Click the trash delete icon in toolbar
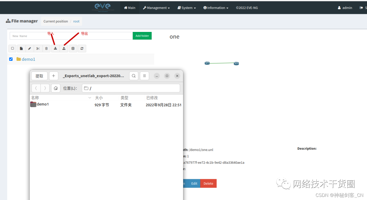Screen dimensions: 367x200 (46, 49)
